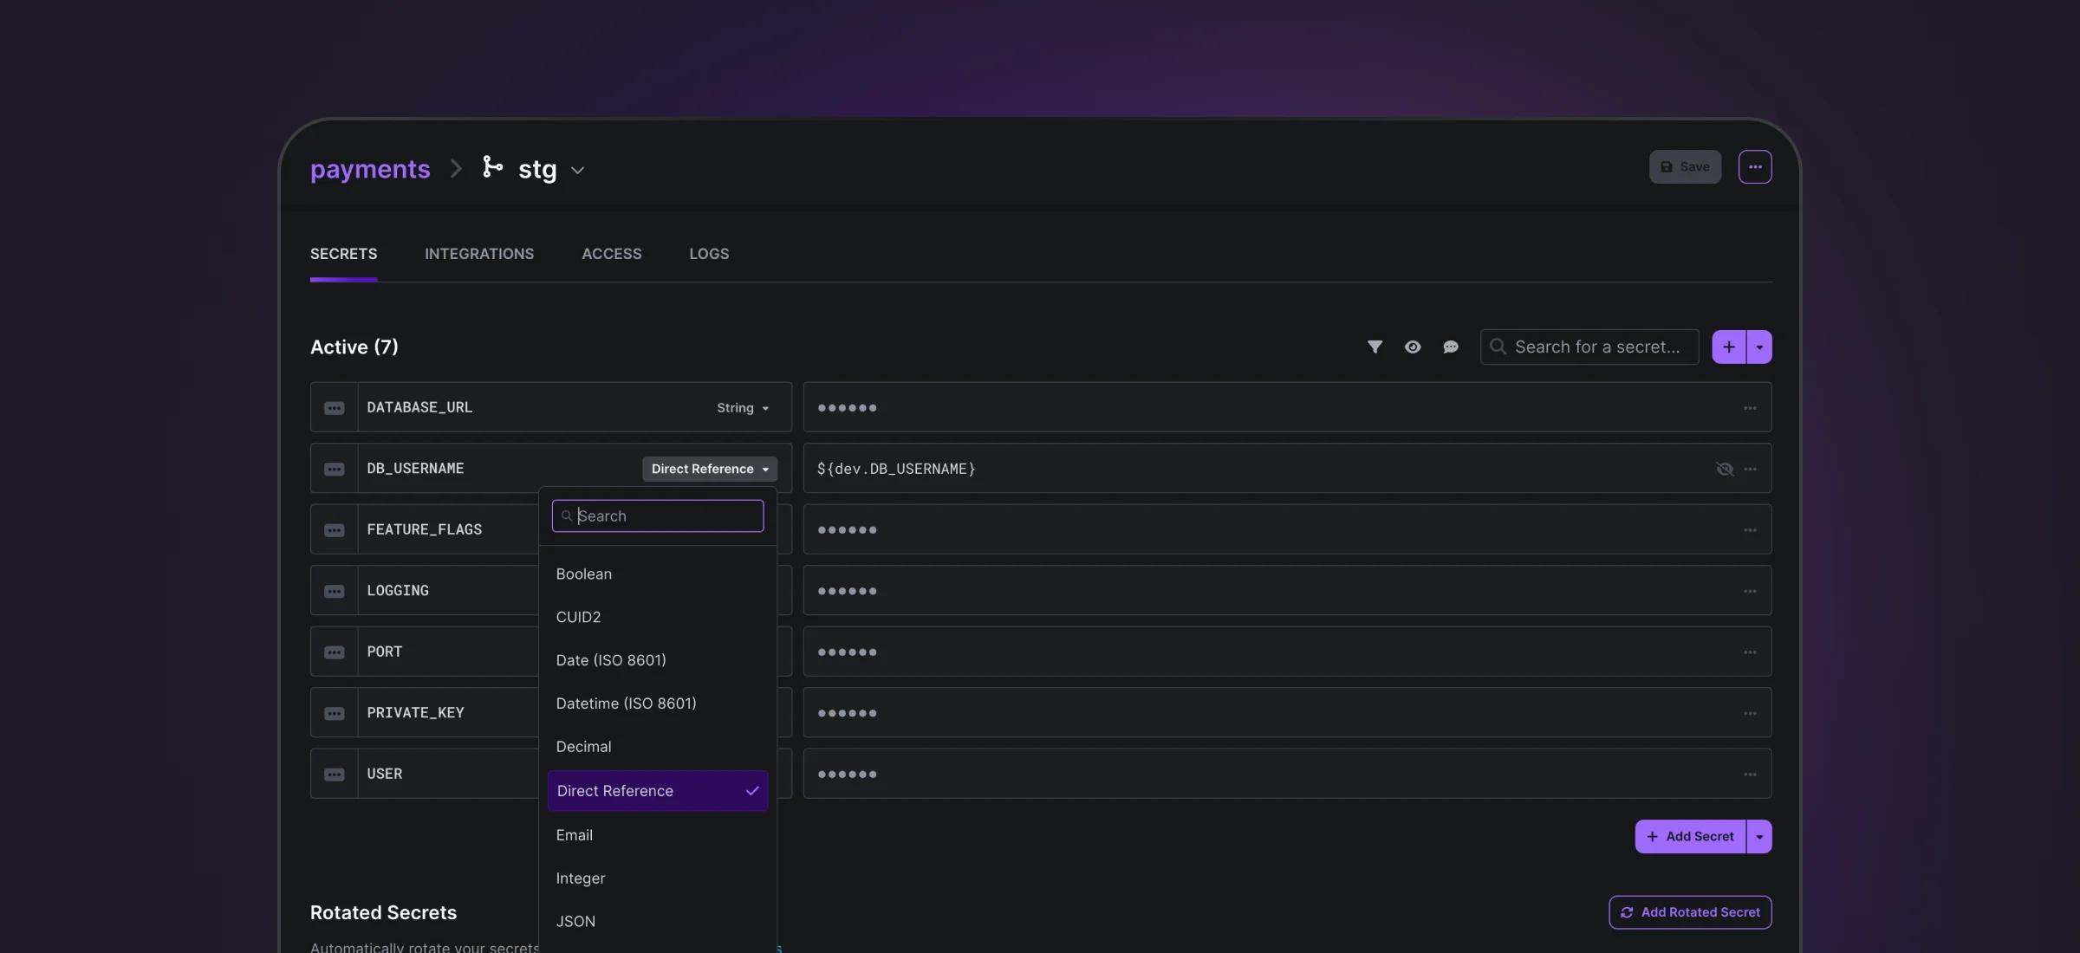2080x953 pixels.
Task: Click the filter secrets funnel icon
Action: [1375, 347]
